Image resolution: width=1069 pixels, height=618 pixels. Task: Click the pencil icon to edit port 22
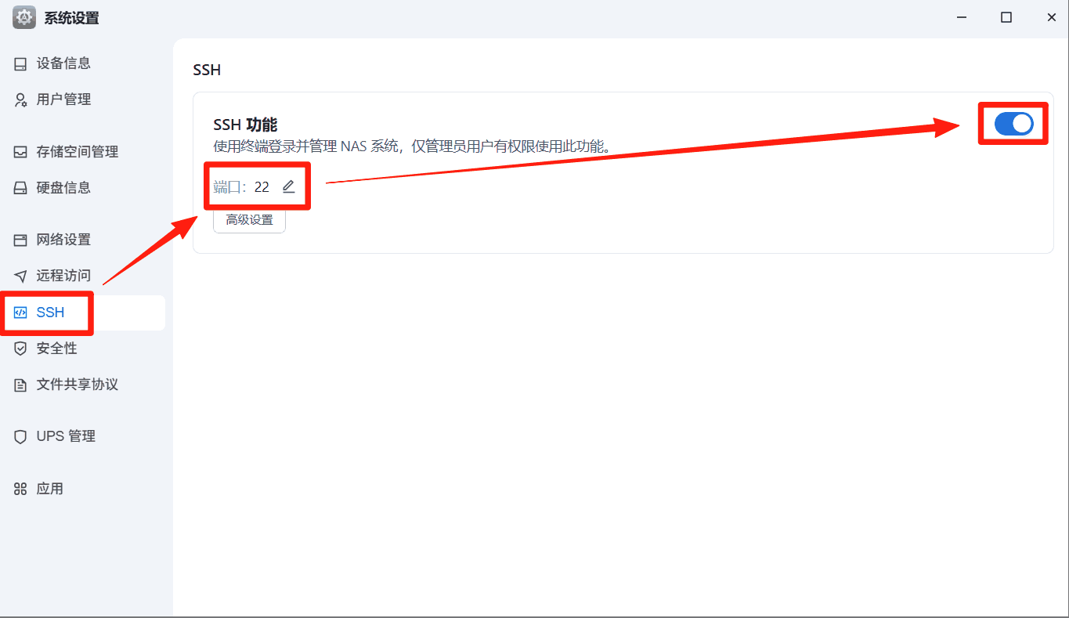point(288,186)
